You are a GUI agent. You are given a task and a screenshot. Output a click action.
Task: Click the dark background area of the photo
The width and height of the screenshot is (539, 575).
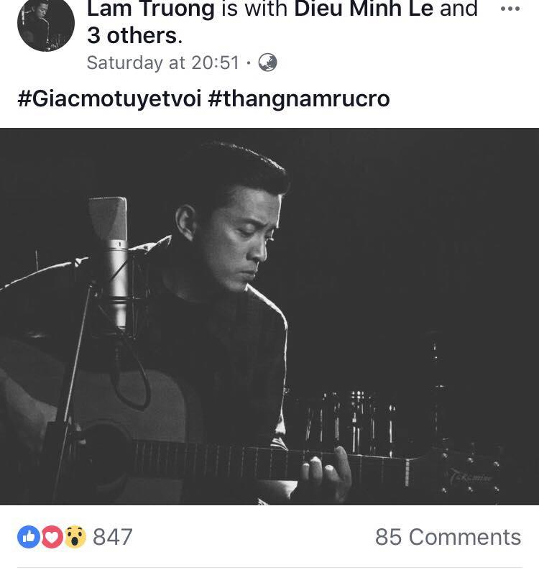pos(431,216)
